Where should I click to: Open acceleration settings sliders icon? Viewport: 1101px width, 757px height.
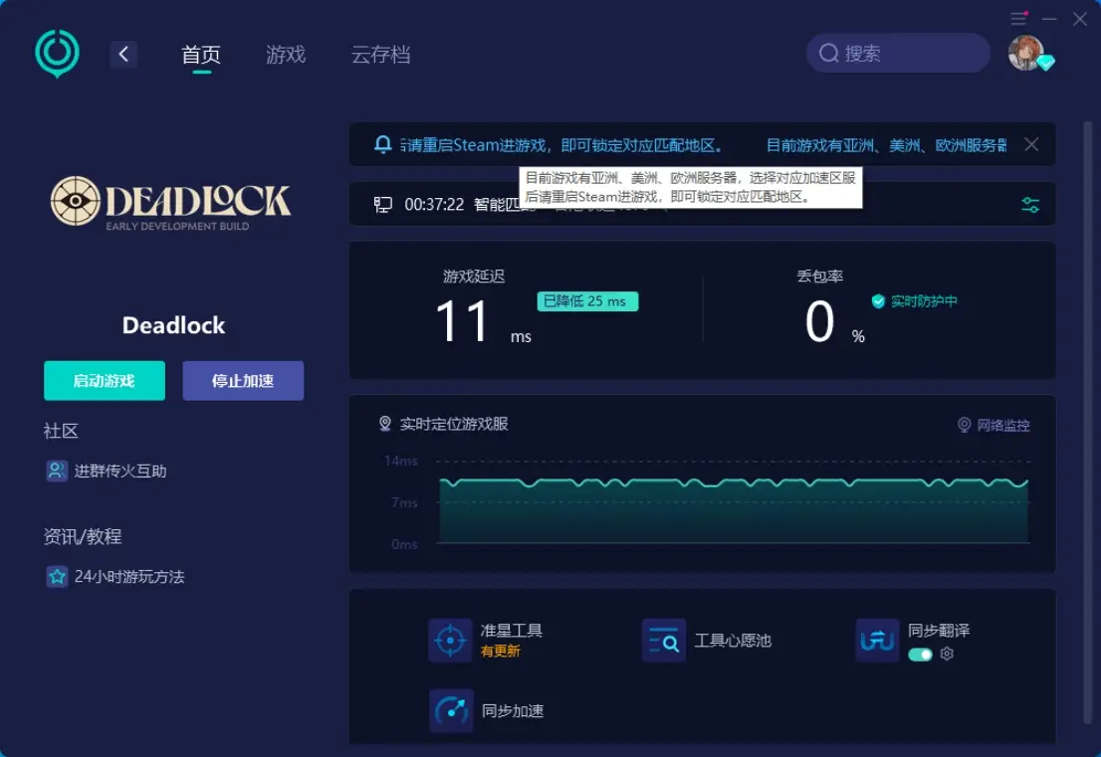tap(1030, 205)
